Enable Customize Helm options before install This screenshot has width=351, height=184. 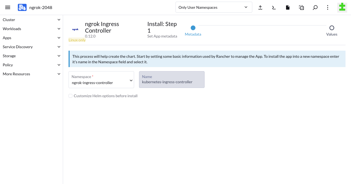coord(70,96)
